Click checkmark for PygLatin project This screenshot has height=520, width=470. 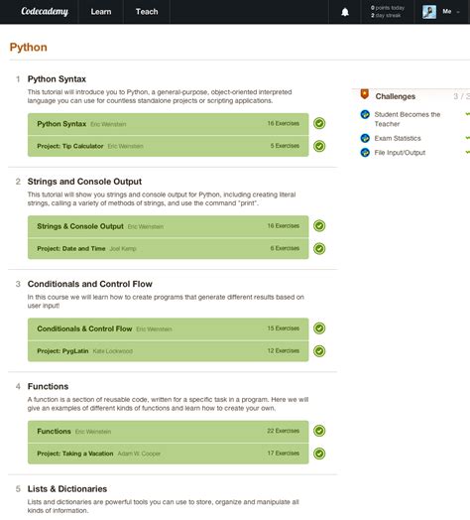click(x=319, y=351)
